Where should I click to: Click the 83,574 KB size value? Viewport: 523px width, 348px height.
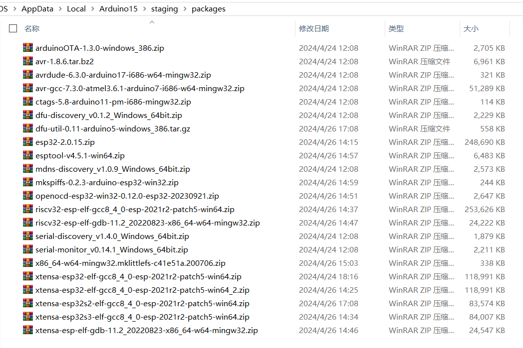[x=487, y=303]
